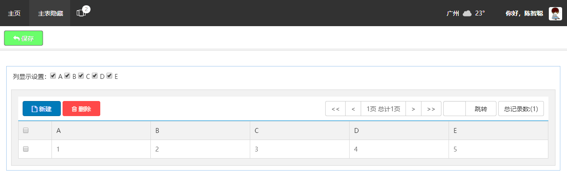567x179 pixels.
Task: Click the cloud weather icon
Action: pos(467,13)
